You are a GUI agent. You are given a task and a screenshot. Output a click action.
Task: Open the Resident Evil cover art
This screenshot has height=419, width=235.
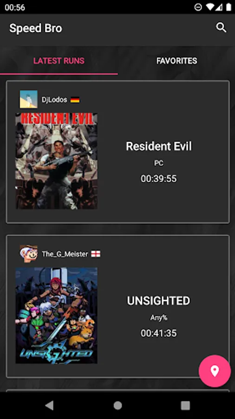pos(56,161)
